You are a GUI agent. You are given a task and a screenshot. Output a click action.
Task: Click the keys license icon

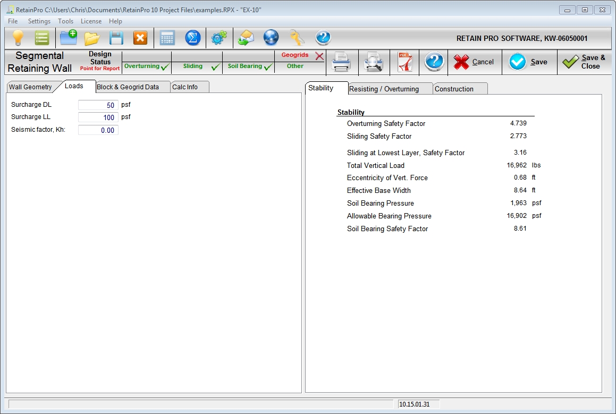297,38
